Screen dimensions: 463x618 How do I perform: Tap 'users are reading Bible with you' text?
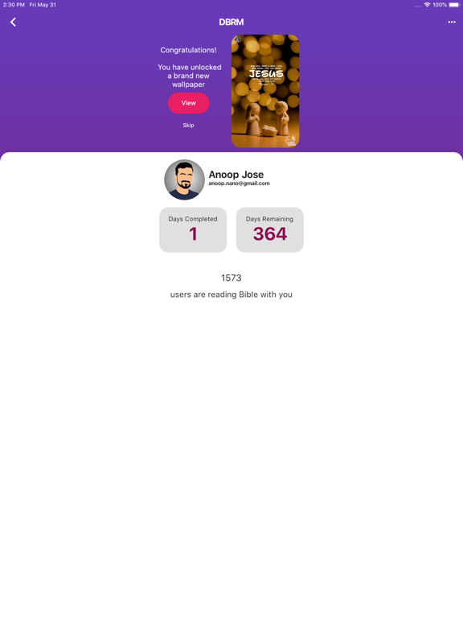click(x=231, y=295)
